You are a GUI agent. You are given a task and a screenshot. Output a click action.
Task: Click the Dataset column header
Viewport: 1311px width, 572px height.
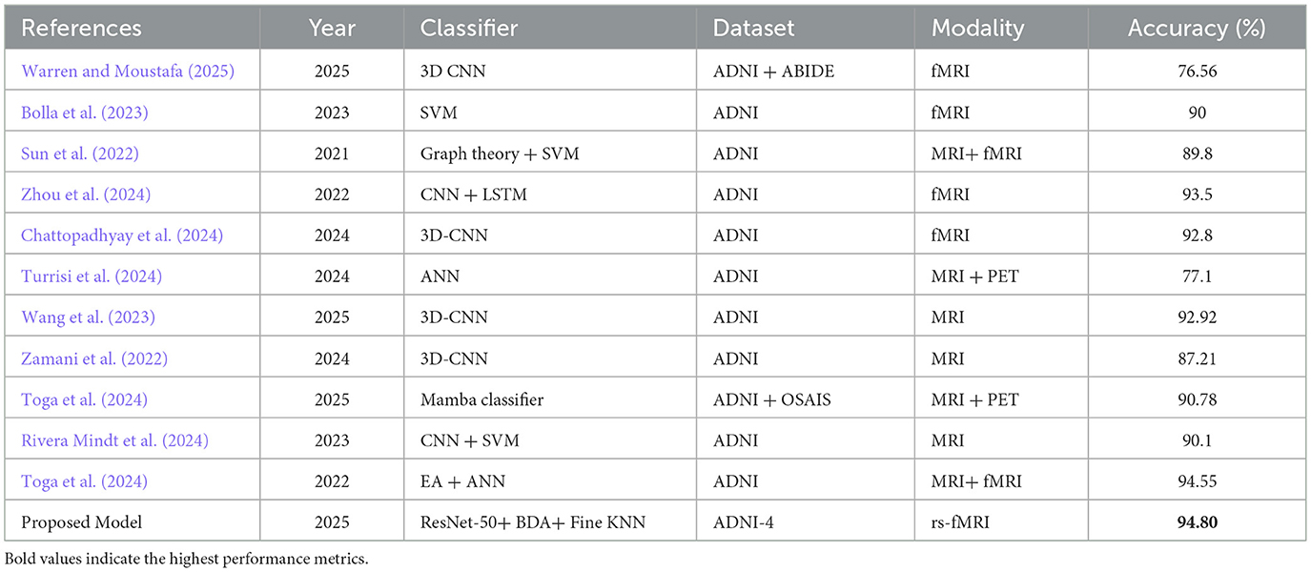click(x=753, y=29)
